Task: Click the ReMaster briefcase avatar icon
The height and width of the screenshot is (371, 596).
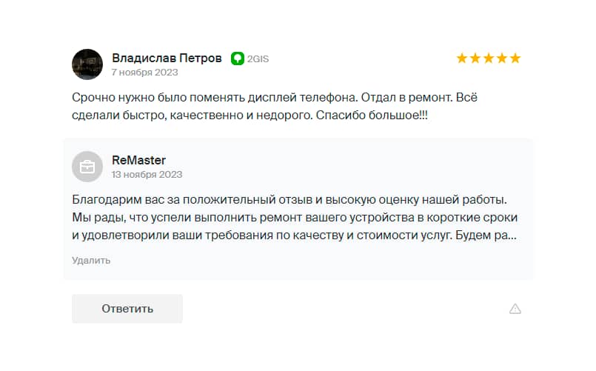Action: pyautogui.click(x=87, y=166)
